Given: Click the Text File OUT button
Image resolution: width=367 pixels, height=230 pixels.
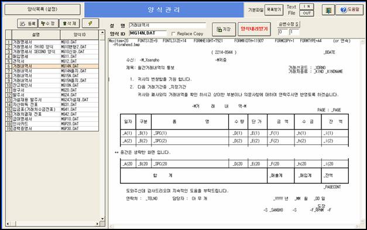Looking at the screenshot, I should click(x=307, y=13).
